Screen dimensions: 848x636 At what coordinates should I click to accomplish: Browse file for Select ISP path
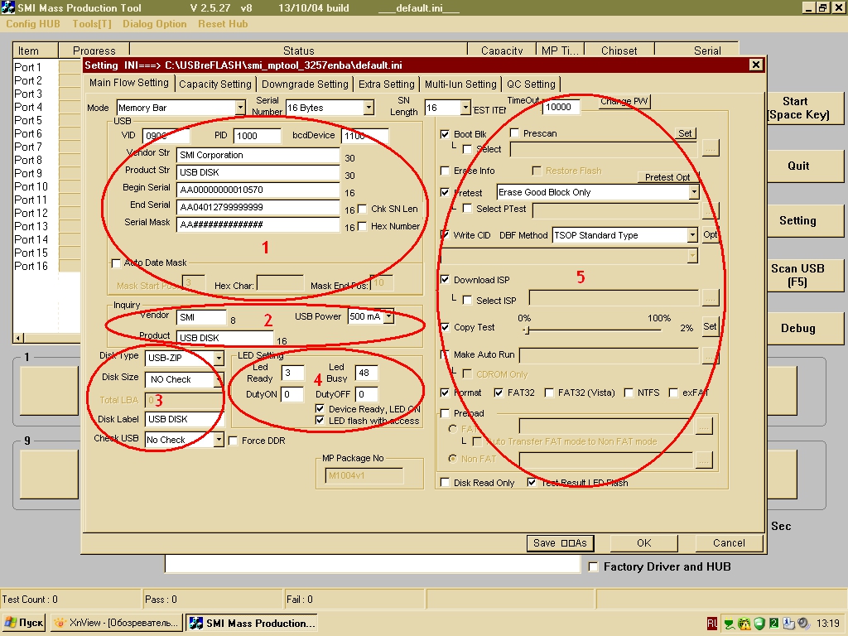point(711,297)
